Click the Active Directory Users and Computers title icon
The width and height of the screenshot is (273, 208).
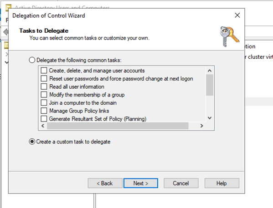coord(8,7)
